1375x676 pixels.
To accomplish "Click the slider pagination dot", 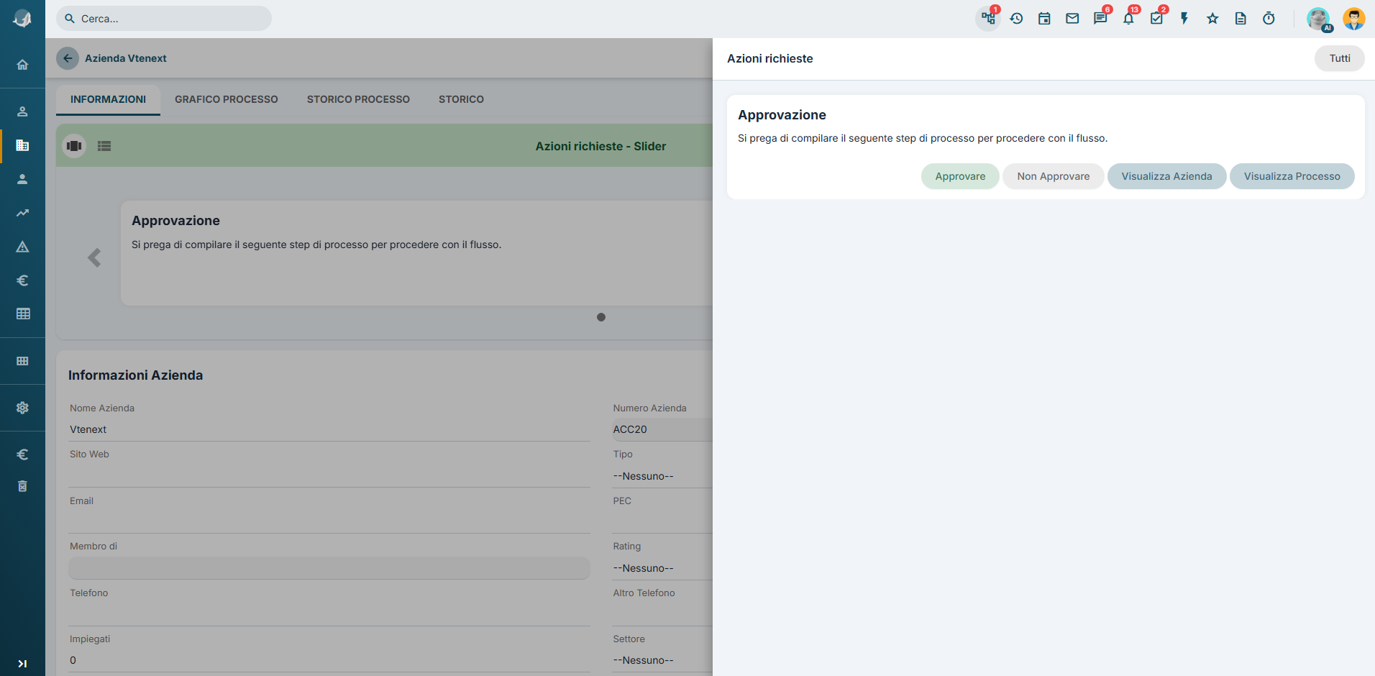I will [x=601, y=317].
